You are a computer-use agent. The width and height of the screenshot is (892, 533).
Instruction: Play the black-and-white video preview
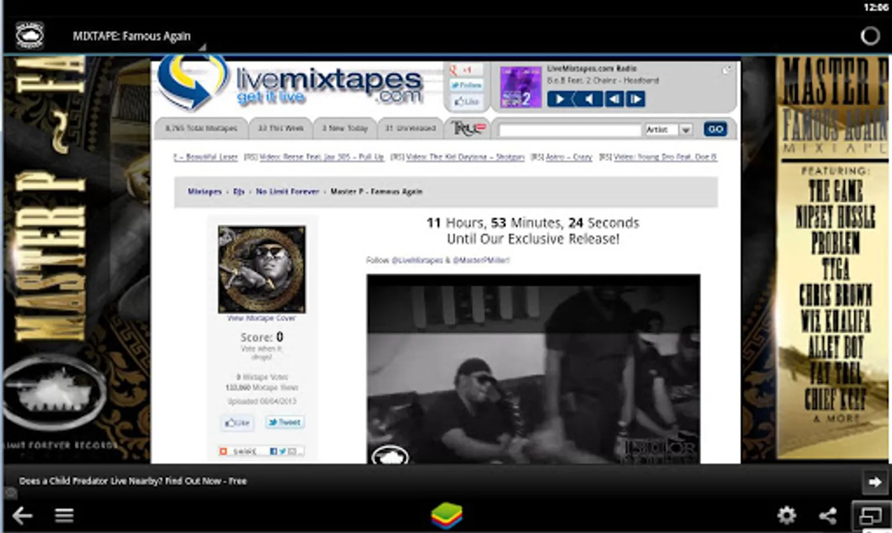tap(533, 368)
